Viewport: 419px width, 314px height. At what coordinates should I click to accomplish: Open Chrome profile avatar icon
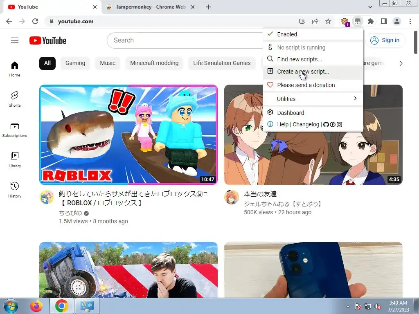pos(397,21)
